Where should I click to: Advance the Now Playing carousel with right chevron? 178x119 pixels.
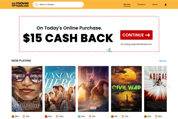(x=169, y=87)
